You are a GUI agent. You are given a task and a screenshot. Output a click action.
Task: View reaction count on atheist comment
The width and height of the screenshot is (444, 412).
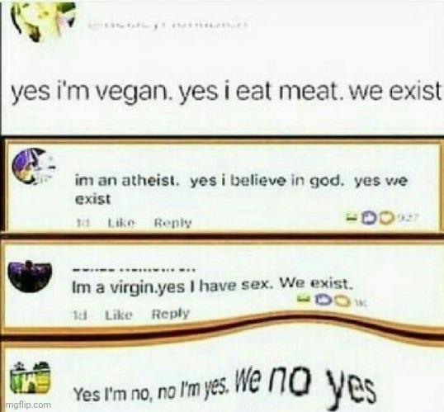[x=408, y=218]
